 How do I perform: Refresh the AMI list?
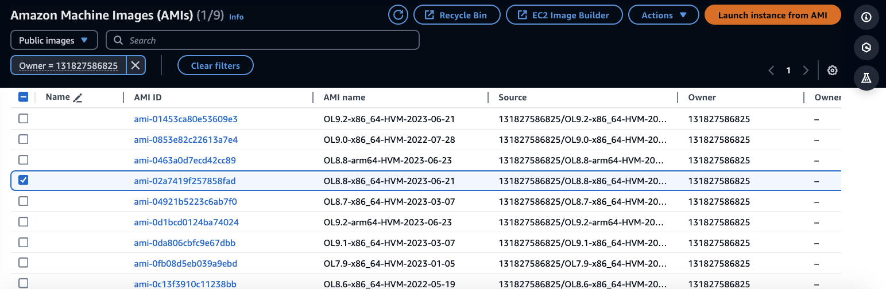point(398,15)
